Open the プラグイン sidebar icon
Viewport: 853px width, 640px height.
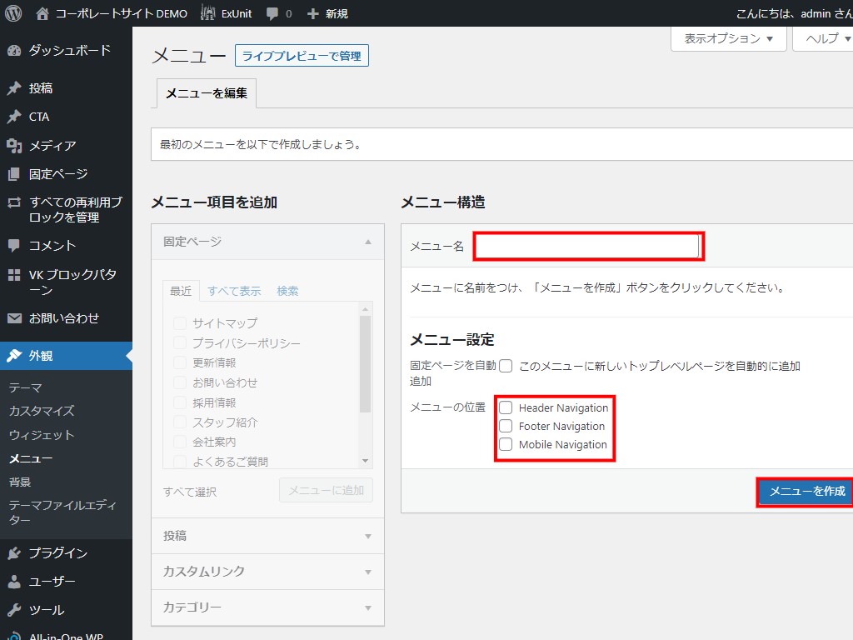pos(14,553)
